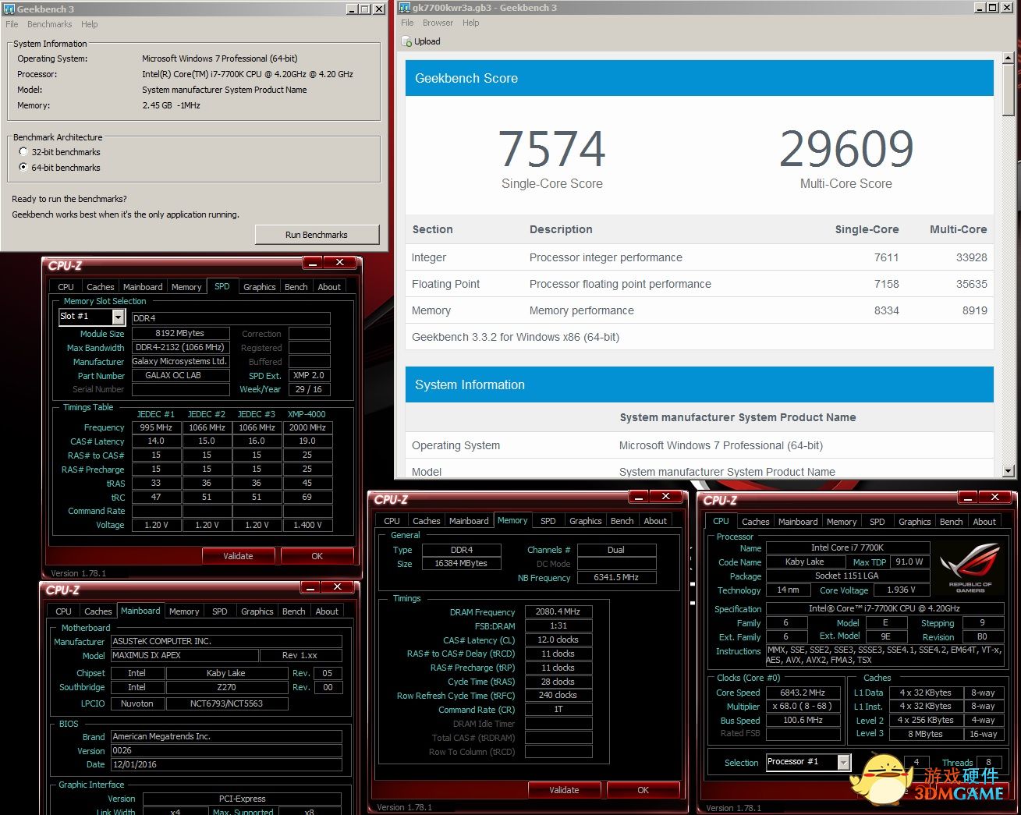Open the Graphics tab in CPU-Z Memory window

pos(585,521)
